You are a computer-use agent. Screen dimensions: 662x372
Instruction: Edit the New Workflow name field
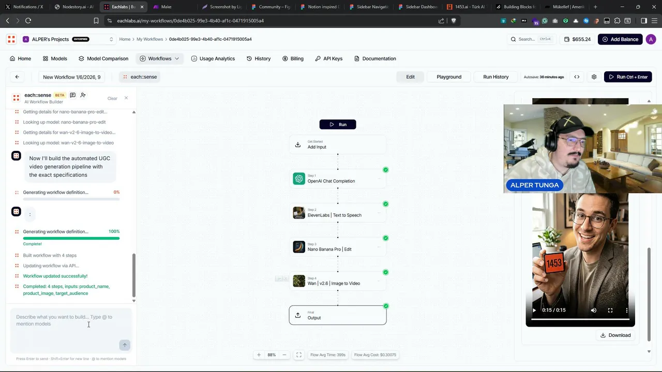pyautogui.click(x=72, y=77)
